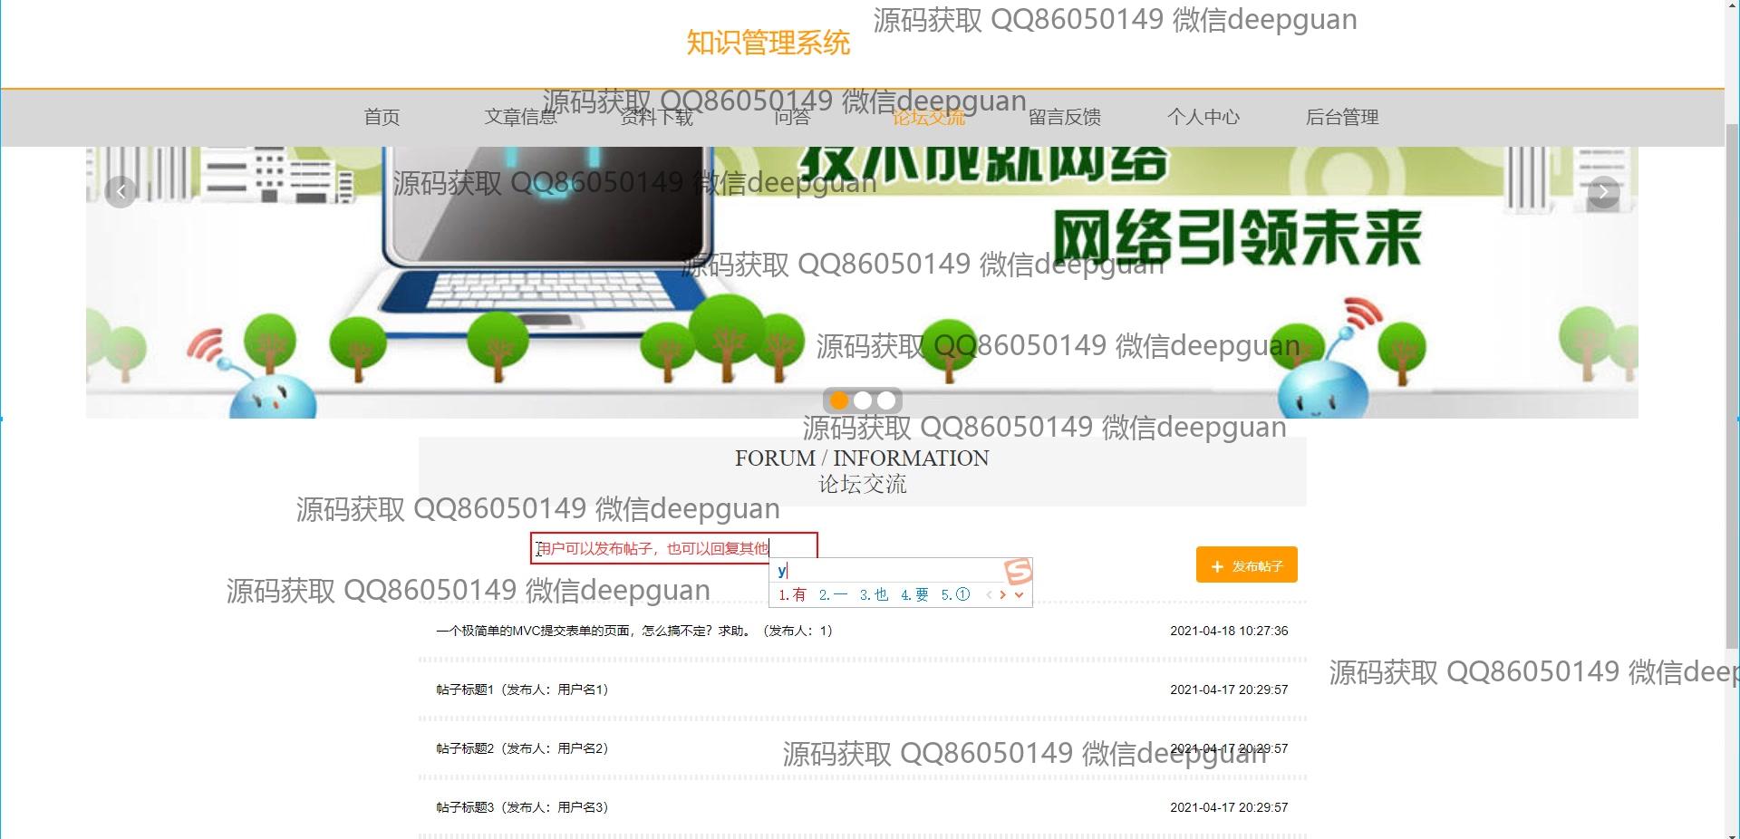Click the page vertical scrollbar thumb
The height and width of the screenshot is (839, 1740).
pos(1732,385)
